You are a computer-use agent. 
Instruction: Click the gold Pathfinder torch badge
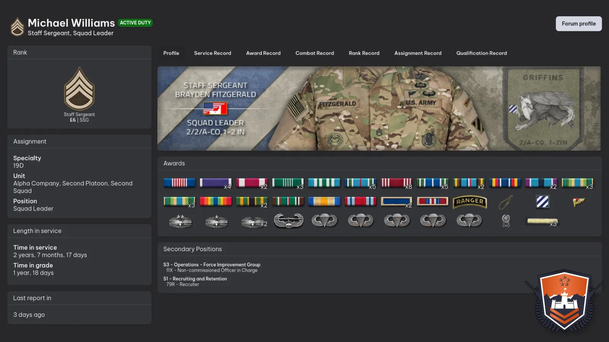pyautogui.click(x=578, y=202)
